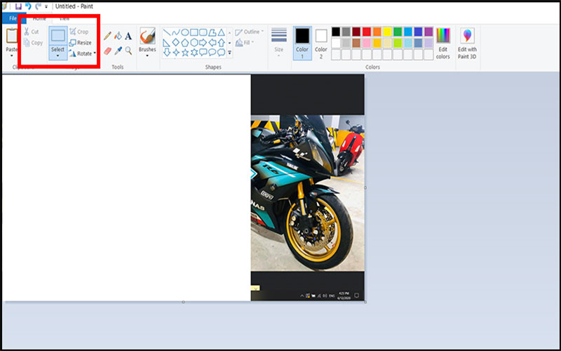561x351 pixels.
Task: Click the Paste clipboard icon
Action: 11,36
